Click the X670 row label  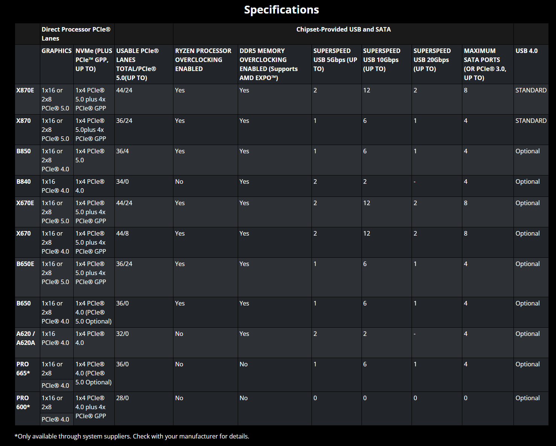point(24,233)
